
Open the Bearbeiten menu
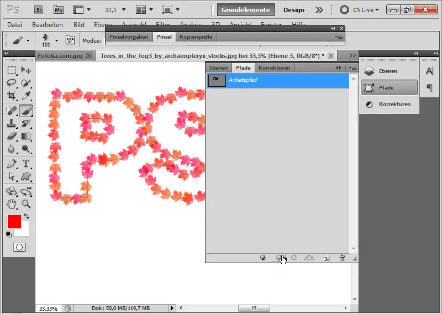pos(48,24)
